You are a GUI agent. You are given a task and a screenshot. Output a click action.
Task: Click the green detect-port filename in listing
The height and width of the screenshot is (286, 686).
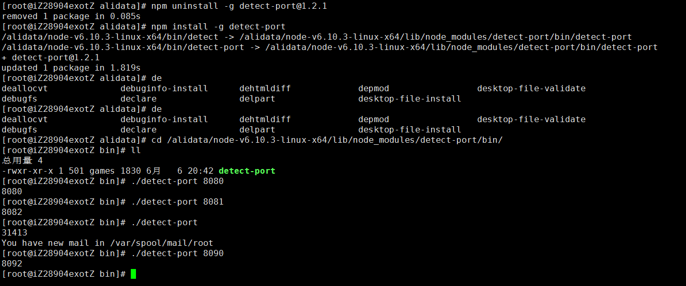(247, 171)
